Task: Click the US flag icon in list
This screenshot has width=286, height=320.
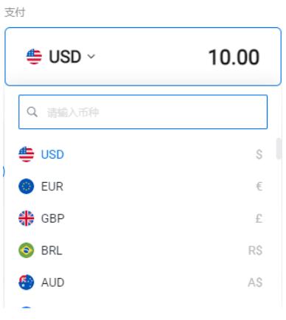Action: click(27, 154)
